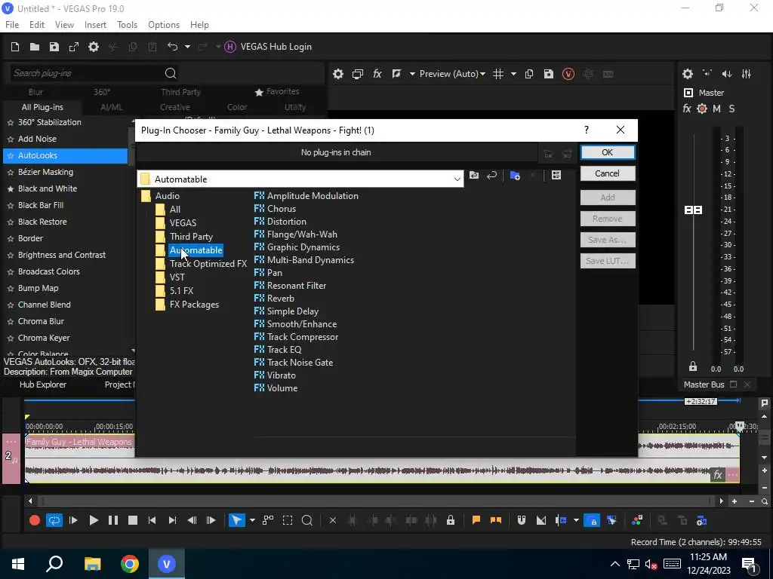This screenshot has width=773, height=579.
Task: Click the Undo arrow
Action: [172, 46]
